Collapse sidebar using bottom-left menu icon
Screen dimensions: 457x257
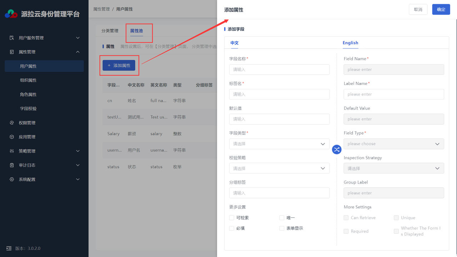(9, 248)
